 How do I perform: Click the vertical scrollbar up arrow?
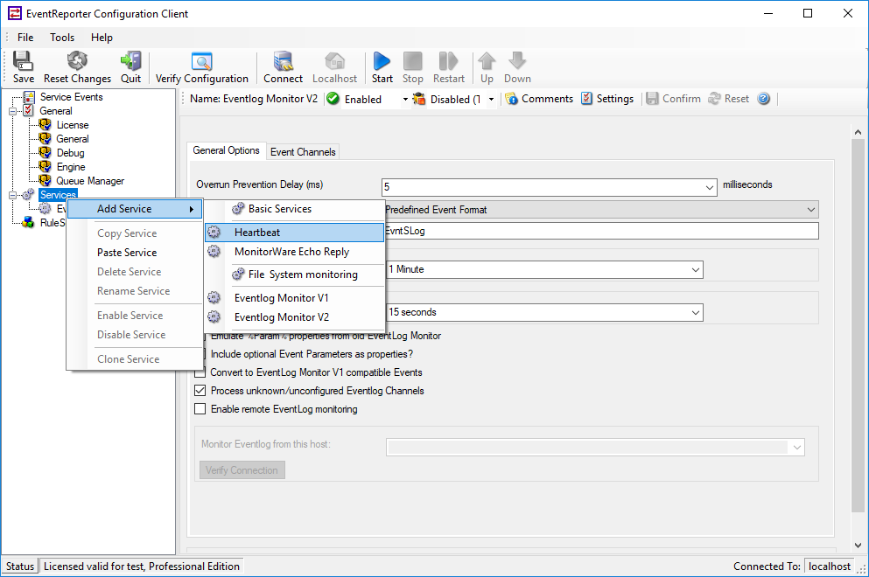click(x=858, y=132)
